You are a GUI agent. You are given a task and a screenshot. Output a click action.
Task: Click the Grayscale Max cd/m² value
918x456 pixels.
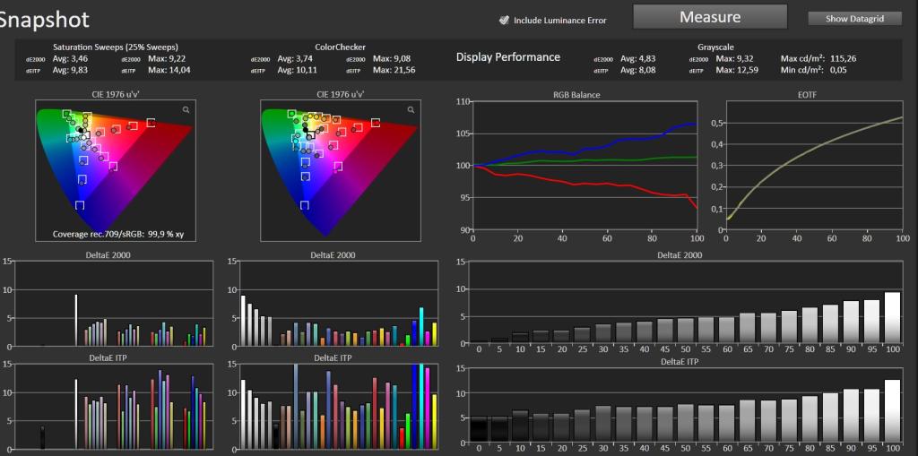point(844,58)
